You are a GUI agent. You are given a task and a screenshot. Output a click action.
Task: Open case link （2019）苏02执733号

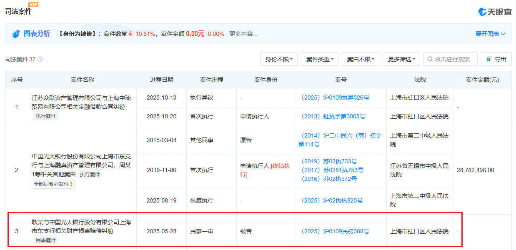(x=330, y=162)
